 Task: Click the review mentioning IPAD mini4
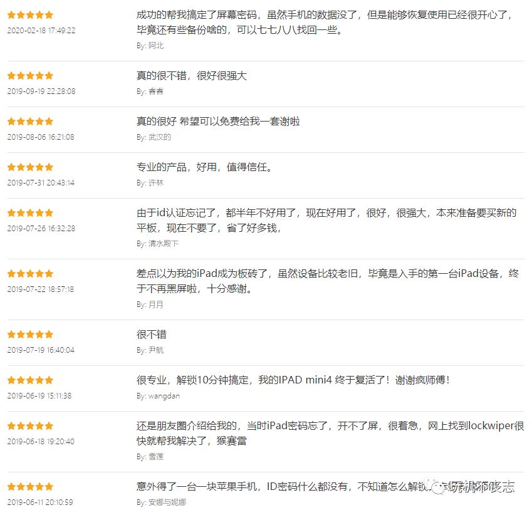[293, 380]
